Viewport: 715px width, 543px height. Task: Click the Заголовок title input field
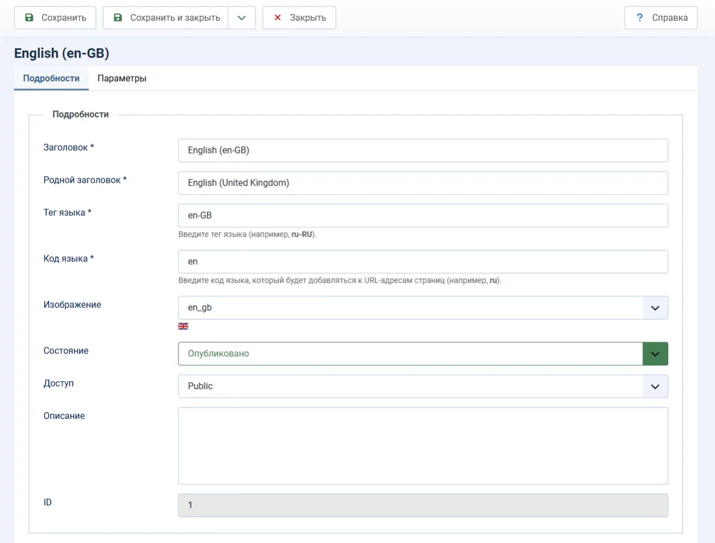(422, 151)
